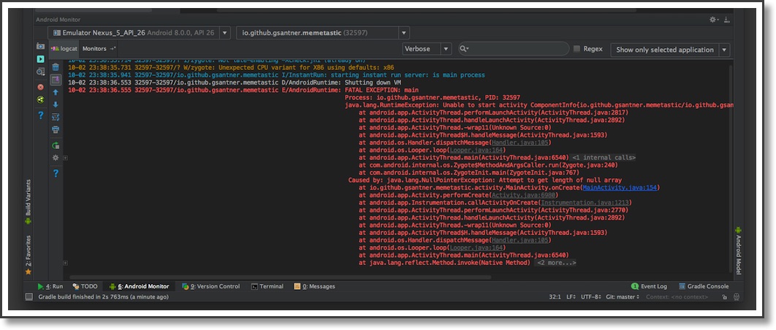Click the screen record icon
The width and height of the screenshot is (776, 330).
pyautogui.click(x=41, y=58)
